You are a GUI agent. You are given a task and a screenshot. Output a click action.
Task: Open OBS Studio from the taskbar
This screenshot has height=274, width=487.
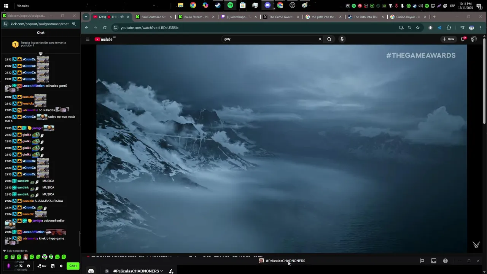(292, 5)
